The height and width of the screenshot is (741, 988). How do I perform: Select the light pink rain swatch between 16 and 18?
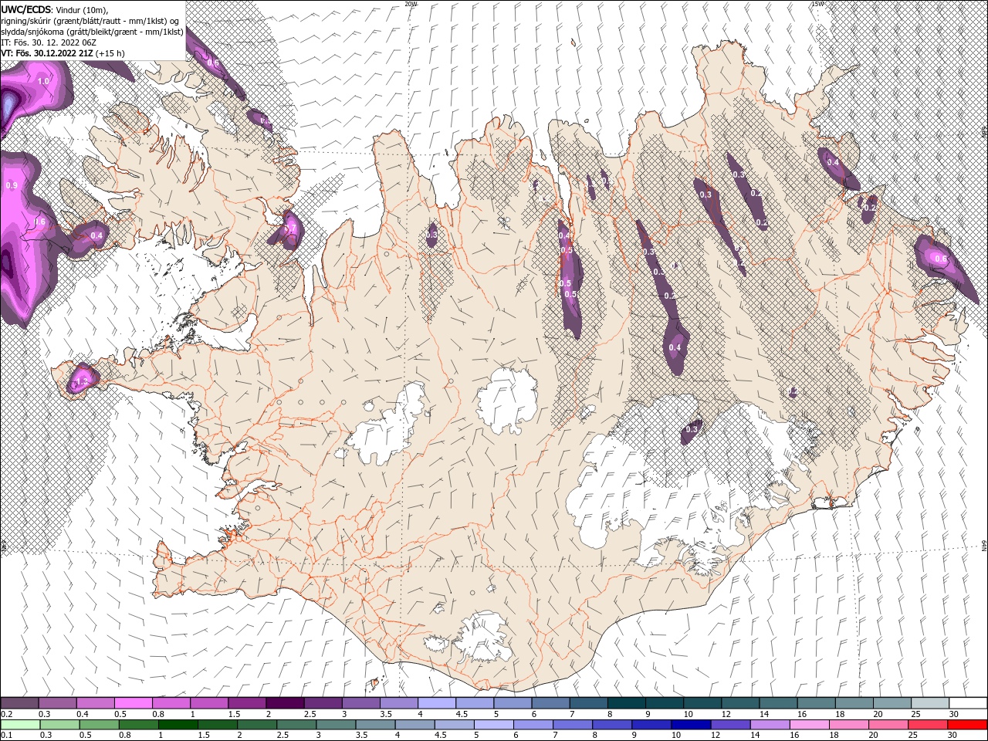click(x=809, y=725)
